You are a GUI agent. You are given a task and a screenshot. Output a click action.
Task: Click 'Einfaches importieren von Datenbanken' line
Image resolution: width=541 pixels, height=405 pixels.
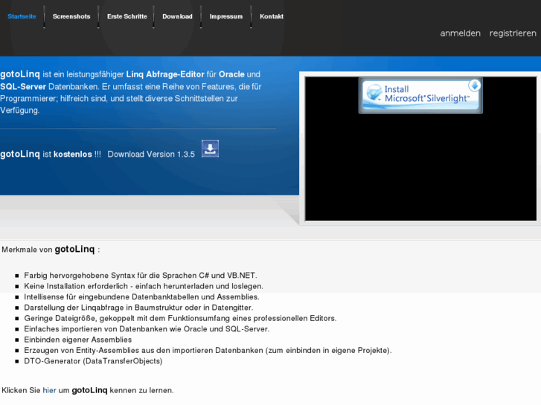147,328
